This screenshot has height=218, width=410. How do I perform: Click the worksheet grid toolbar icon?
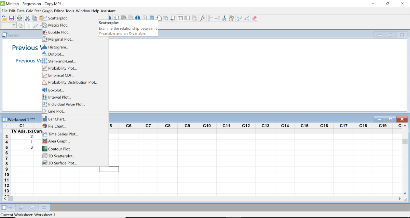[x=180, y=18]
